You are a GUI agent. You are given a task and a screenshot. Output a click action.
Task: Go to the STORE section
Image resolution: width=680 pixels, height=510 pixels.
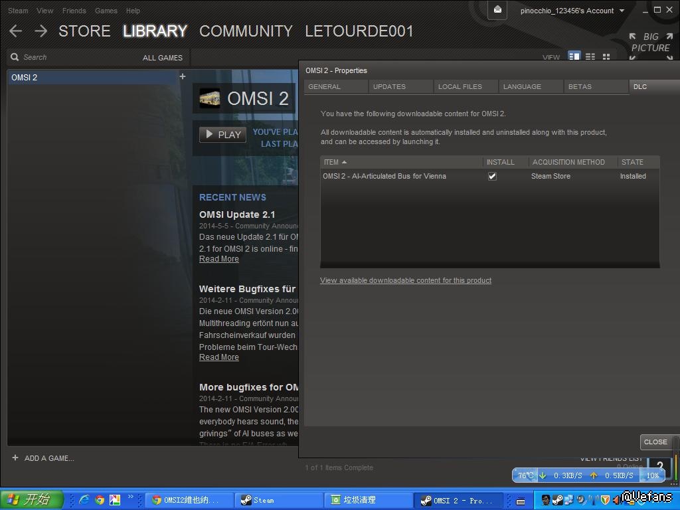[x=84, y=31]
